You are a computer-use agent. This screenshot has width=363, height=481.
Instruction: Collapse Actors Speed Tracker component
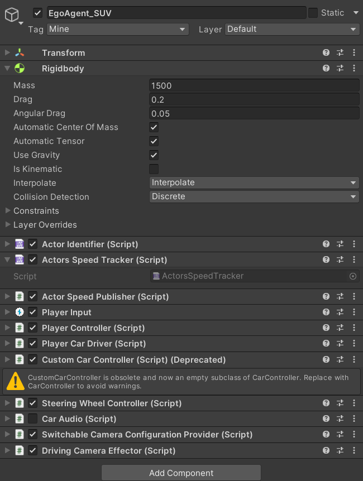pos(7,259)
